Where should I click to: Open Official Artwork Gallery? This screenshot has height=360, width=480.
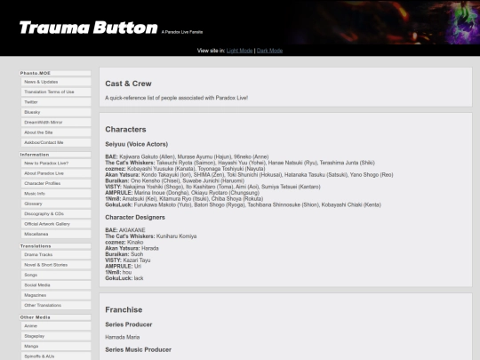pos(56,224)
